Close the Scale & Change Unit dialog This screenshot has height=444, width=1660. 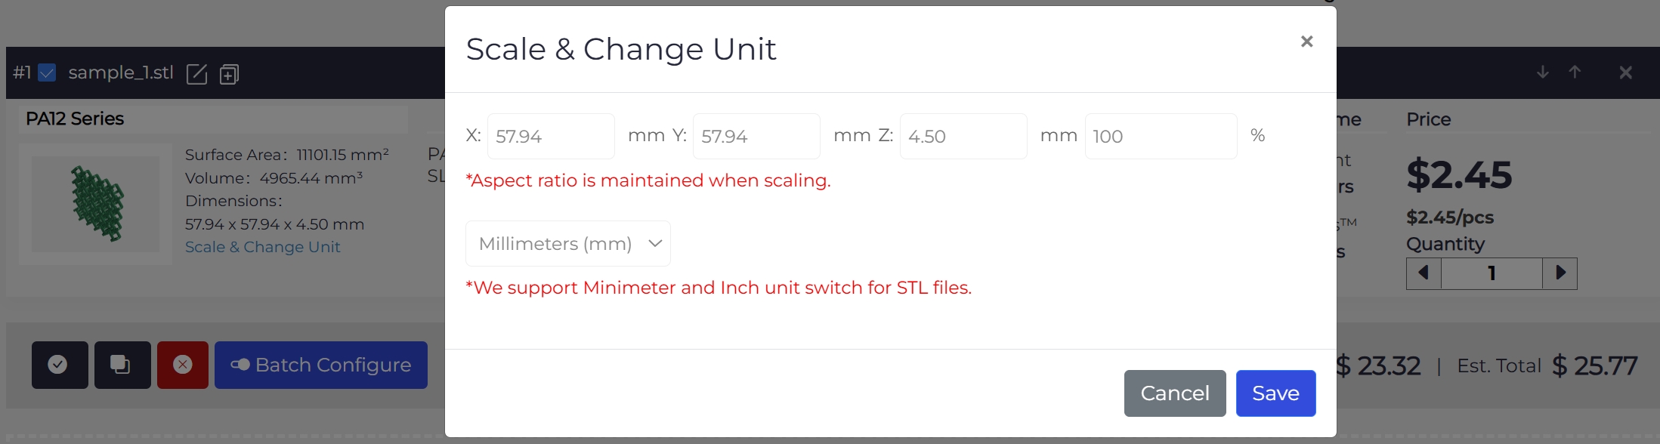(x=1306, y=42)
